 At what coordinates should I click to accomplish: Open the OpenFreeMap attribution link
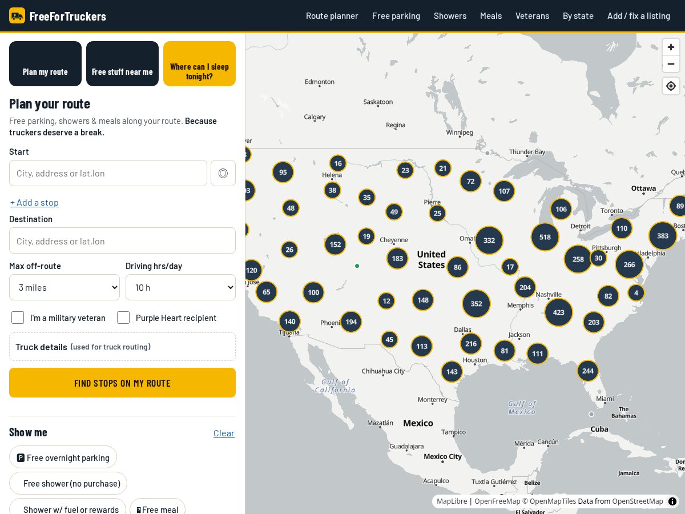497,501
